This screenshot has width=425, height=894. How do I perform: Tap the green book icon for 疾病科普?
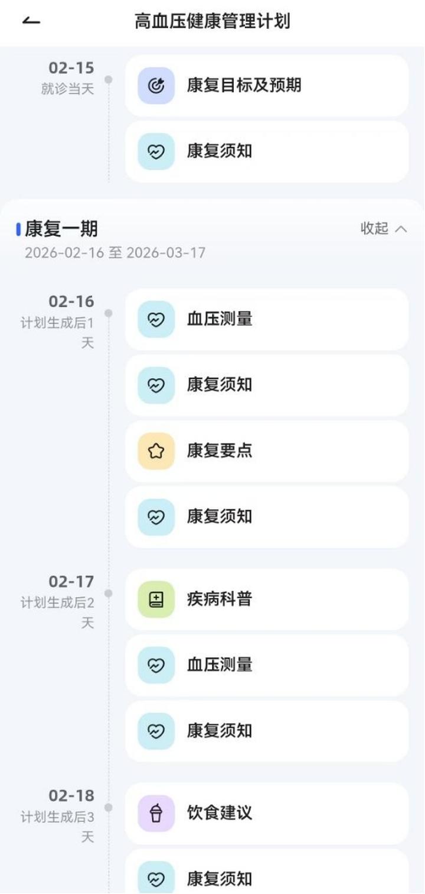pos(156,600)
